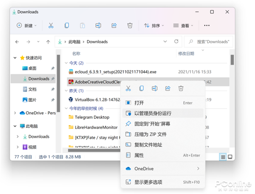The image size is (255, 194).
Task: Switch to large thumbnails view in status bar
Action: pyautogui.click(x=230, y=157)
